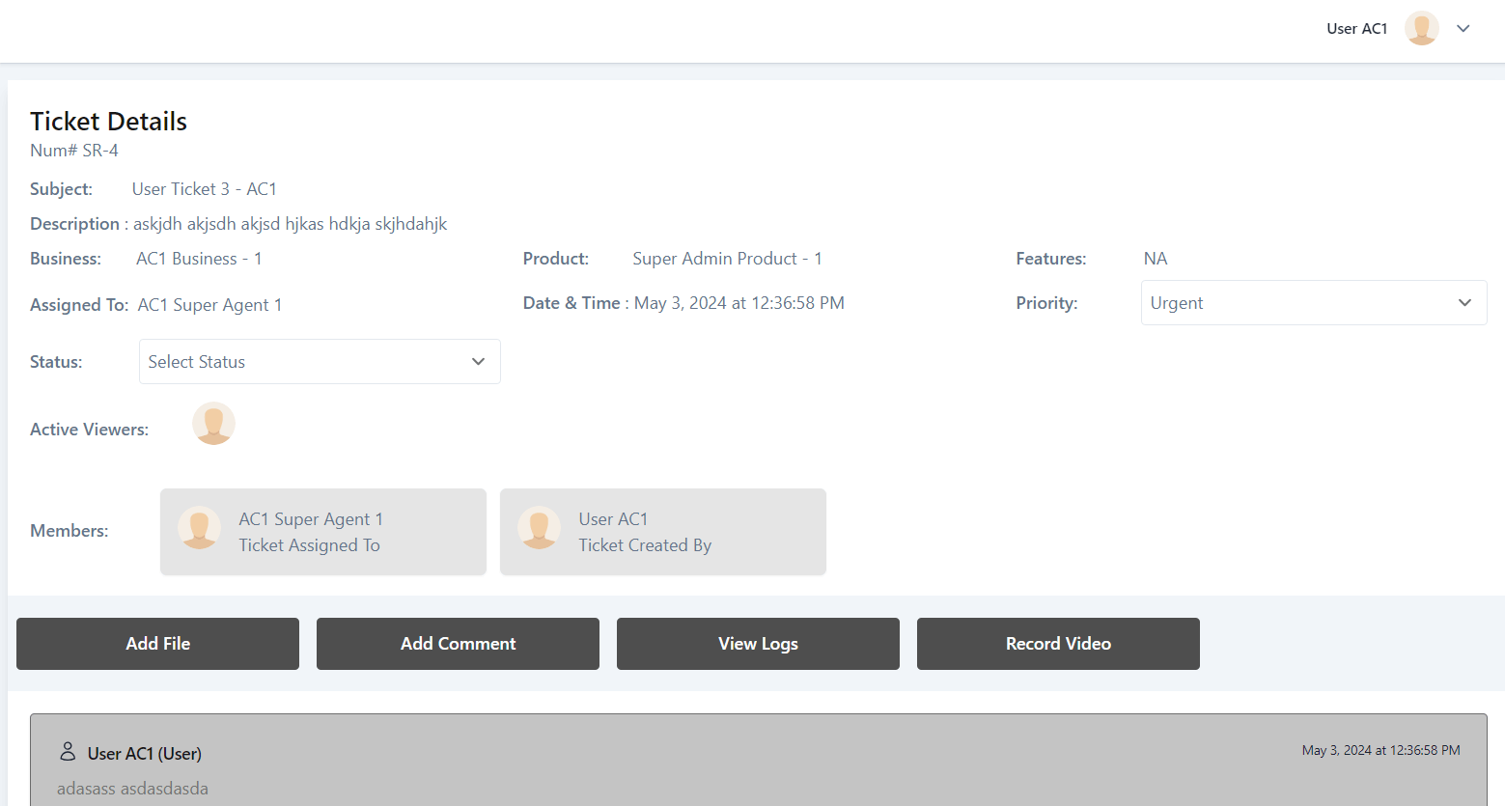Image resolution: width=1505 pixels, height=806 pixels.
Task: Click the User AC1 name in the header
Action: pos(1356,29)
